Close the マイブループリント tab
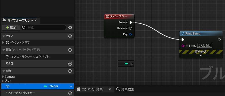Image resolution: width=225 pixels, height=96 pixels. point(36,21)
